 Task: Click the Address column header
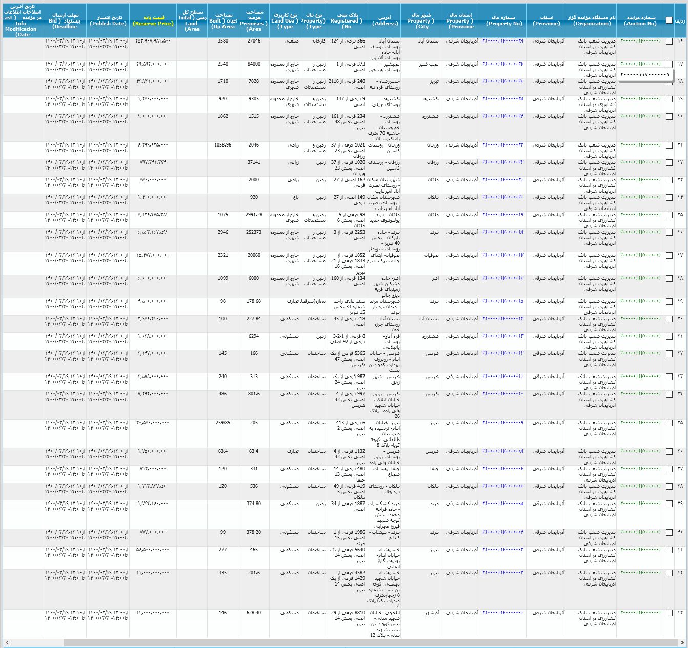(385, 20)
